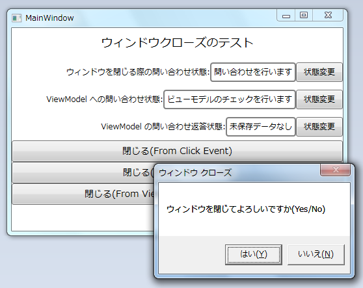Maximize the MainWindow window

click(304, 16)
